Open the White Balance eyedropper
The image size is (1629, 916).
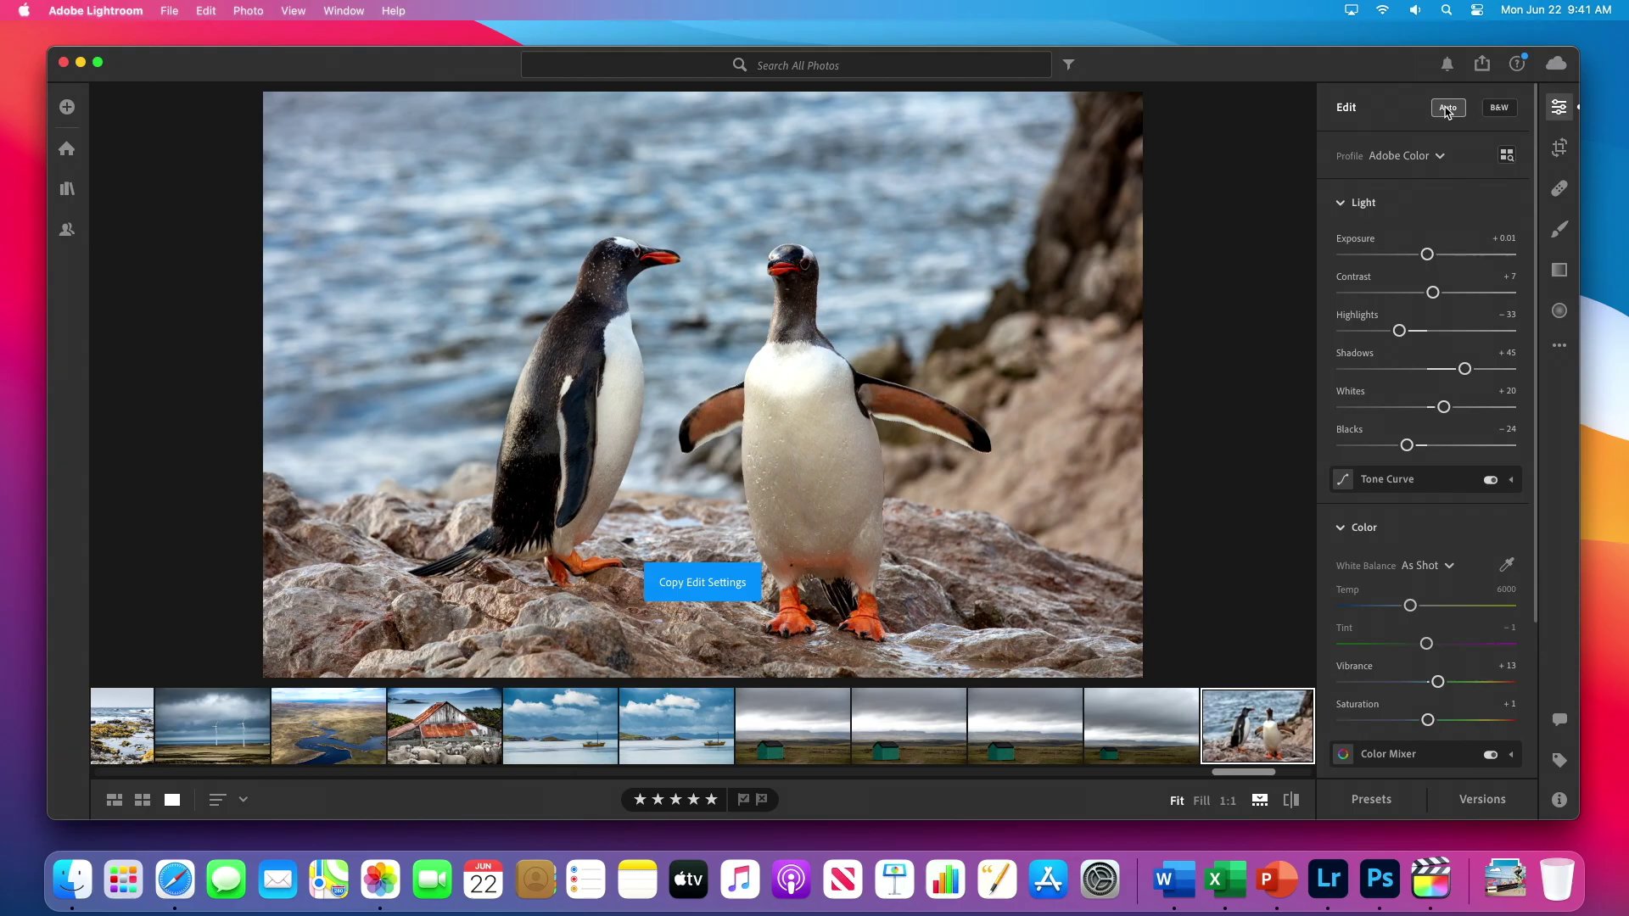click(x=1506, y=564)
